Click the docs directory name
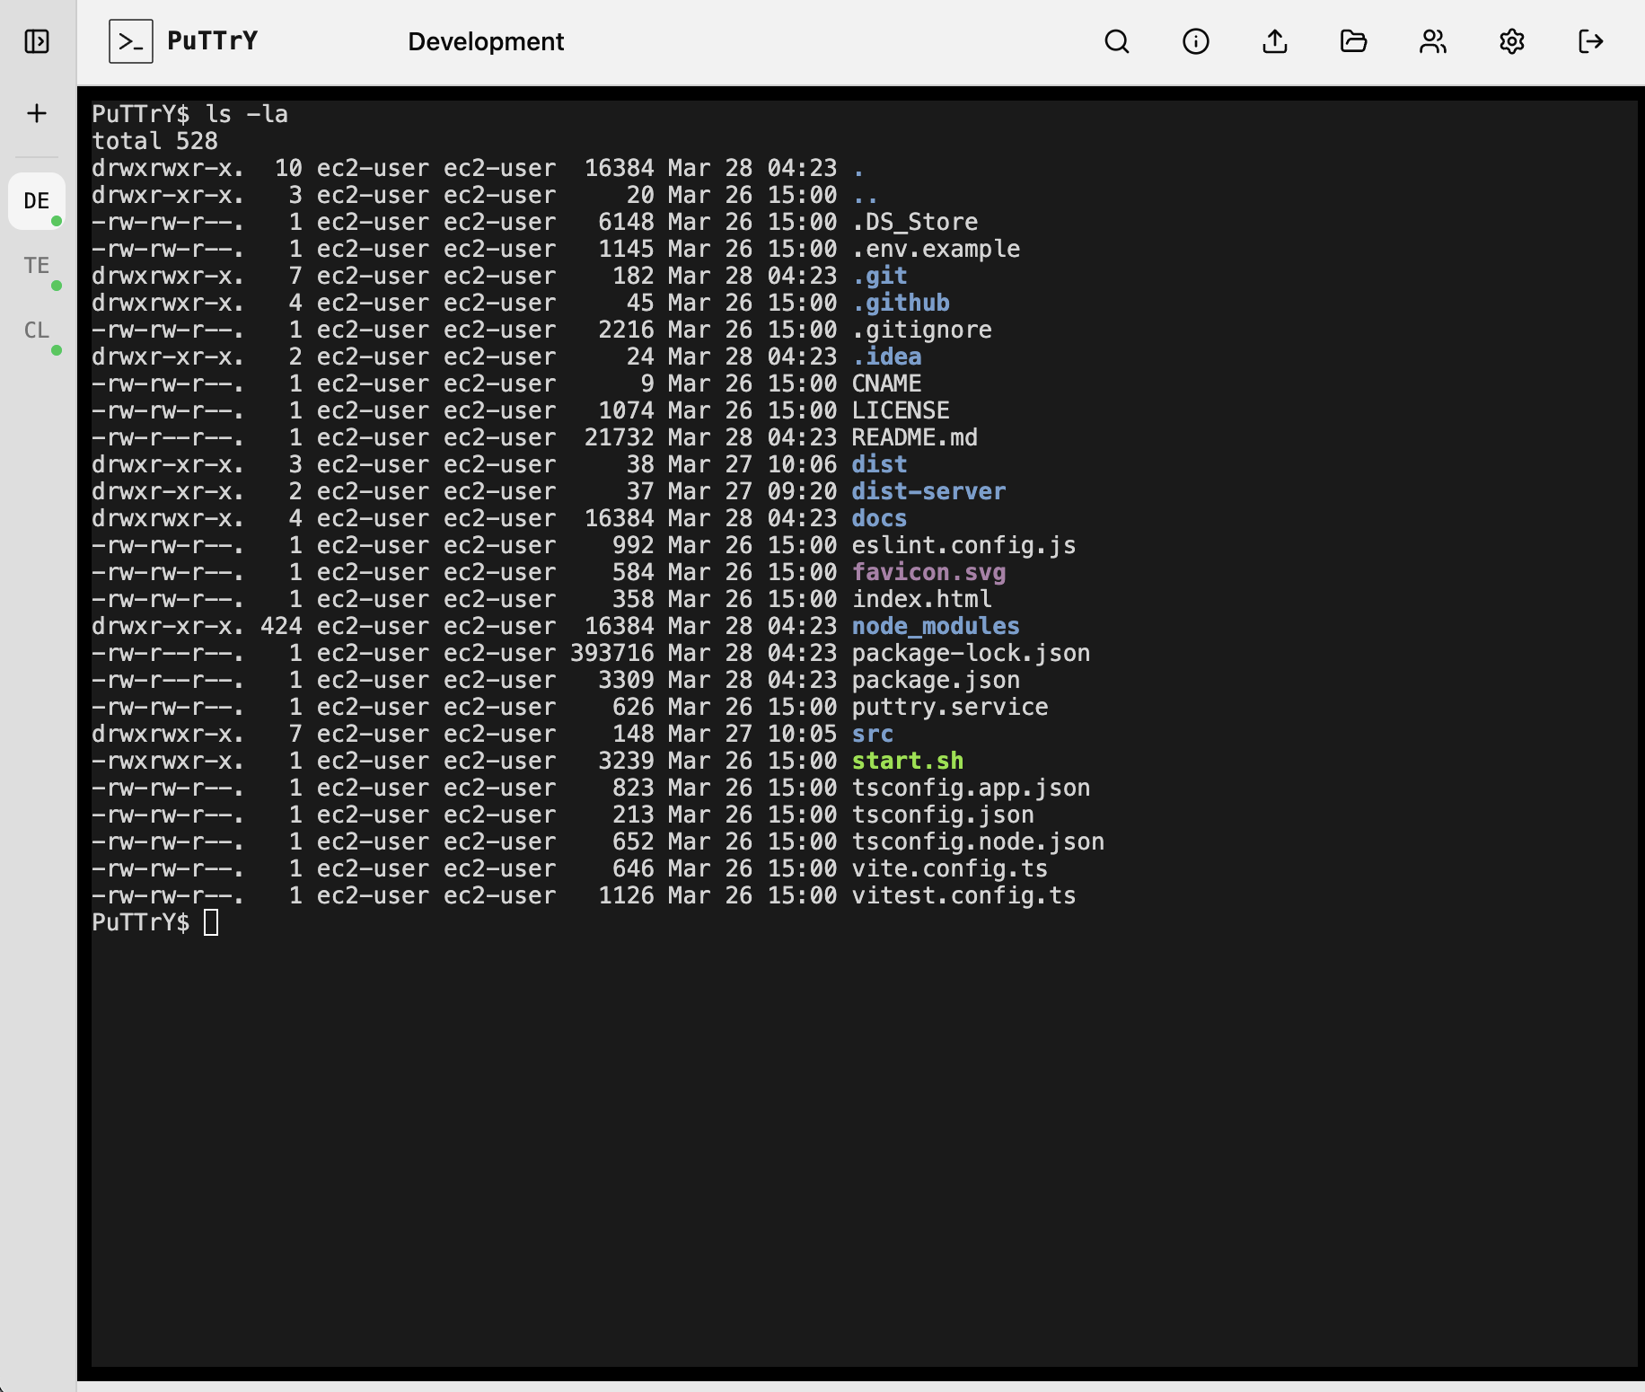 pyautogui.click(x=880, y=518)
